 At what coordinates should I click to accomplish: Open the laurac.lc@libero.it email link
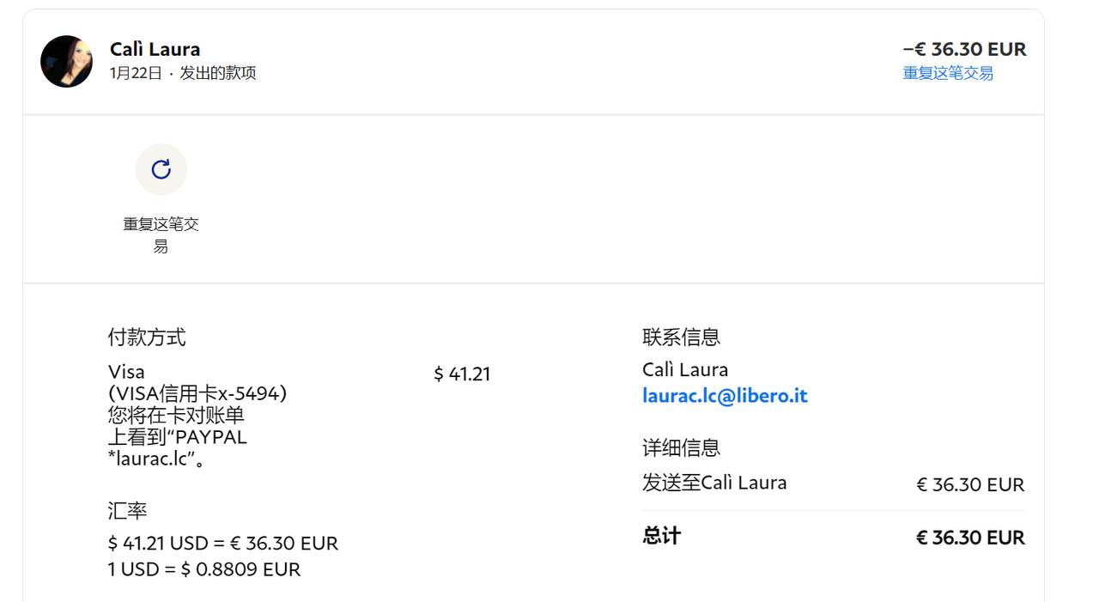click(x=725, y=396)
